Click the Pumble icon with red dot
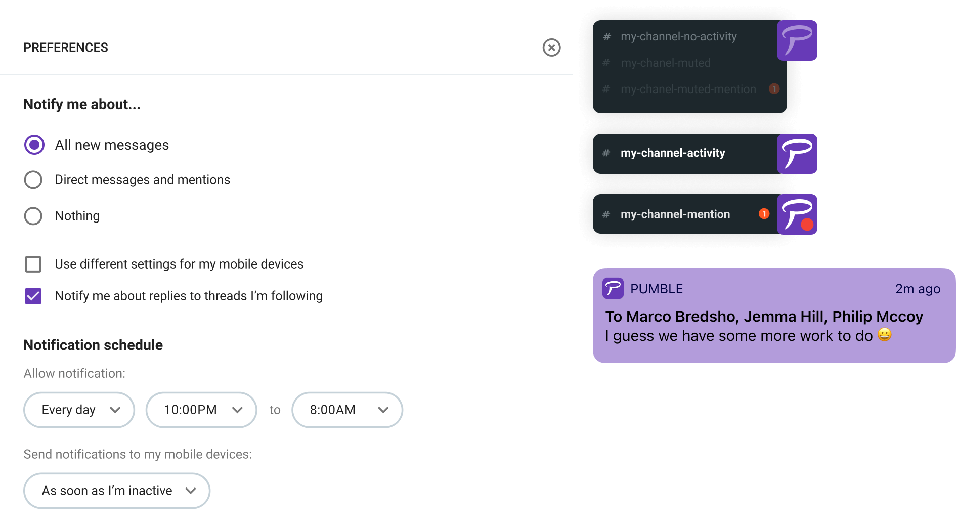956x532 pixels. tap(797, 214)
